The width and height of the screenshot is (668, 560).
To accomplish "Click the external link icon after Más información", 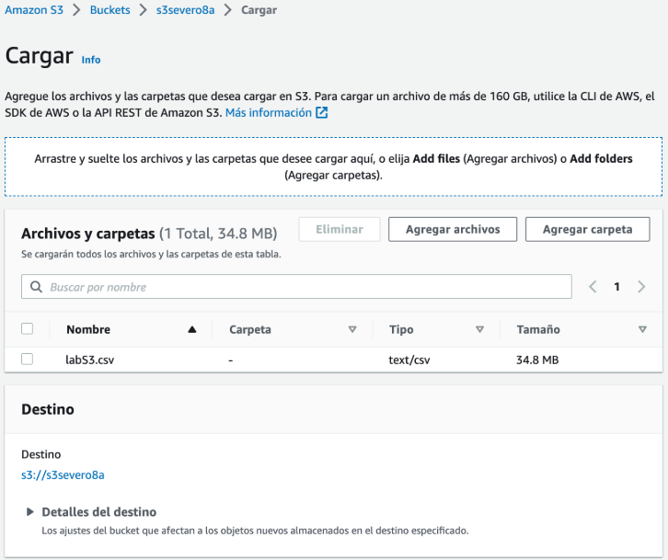I will pyautogui.click(x=322, y=113).
